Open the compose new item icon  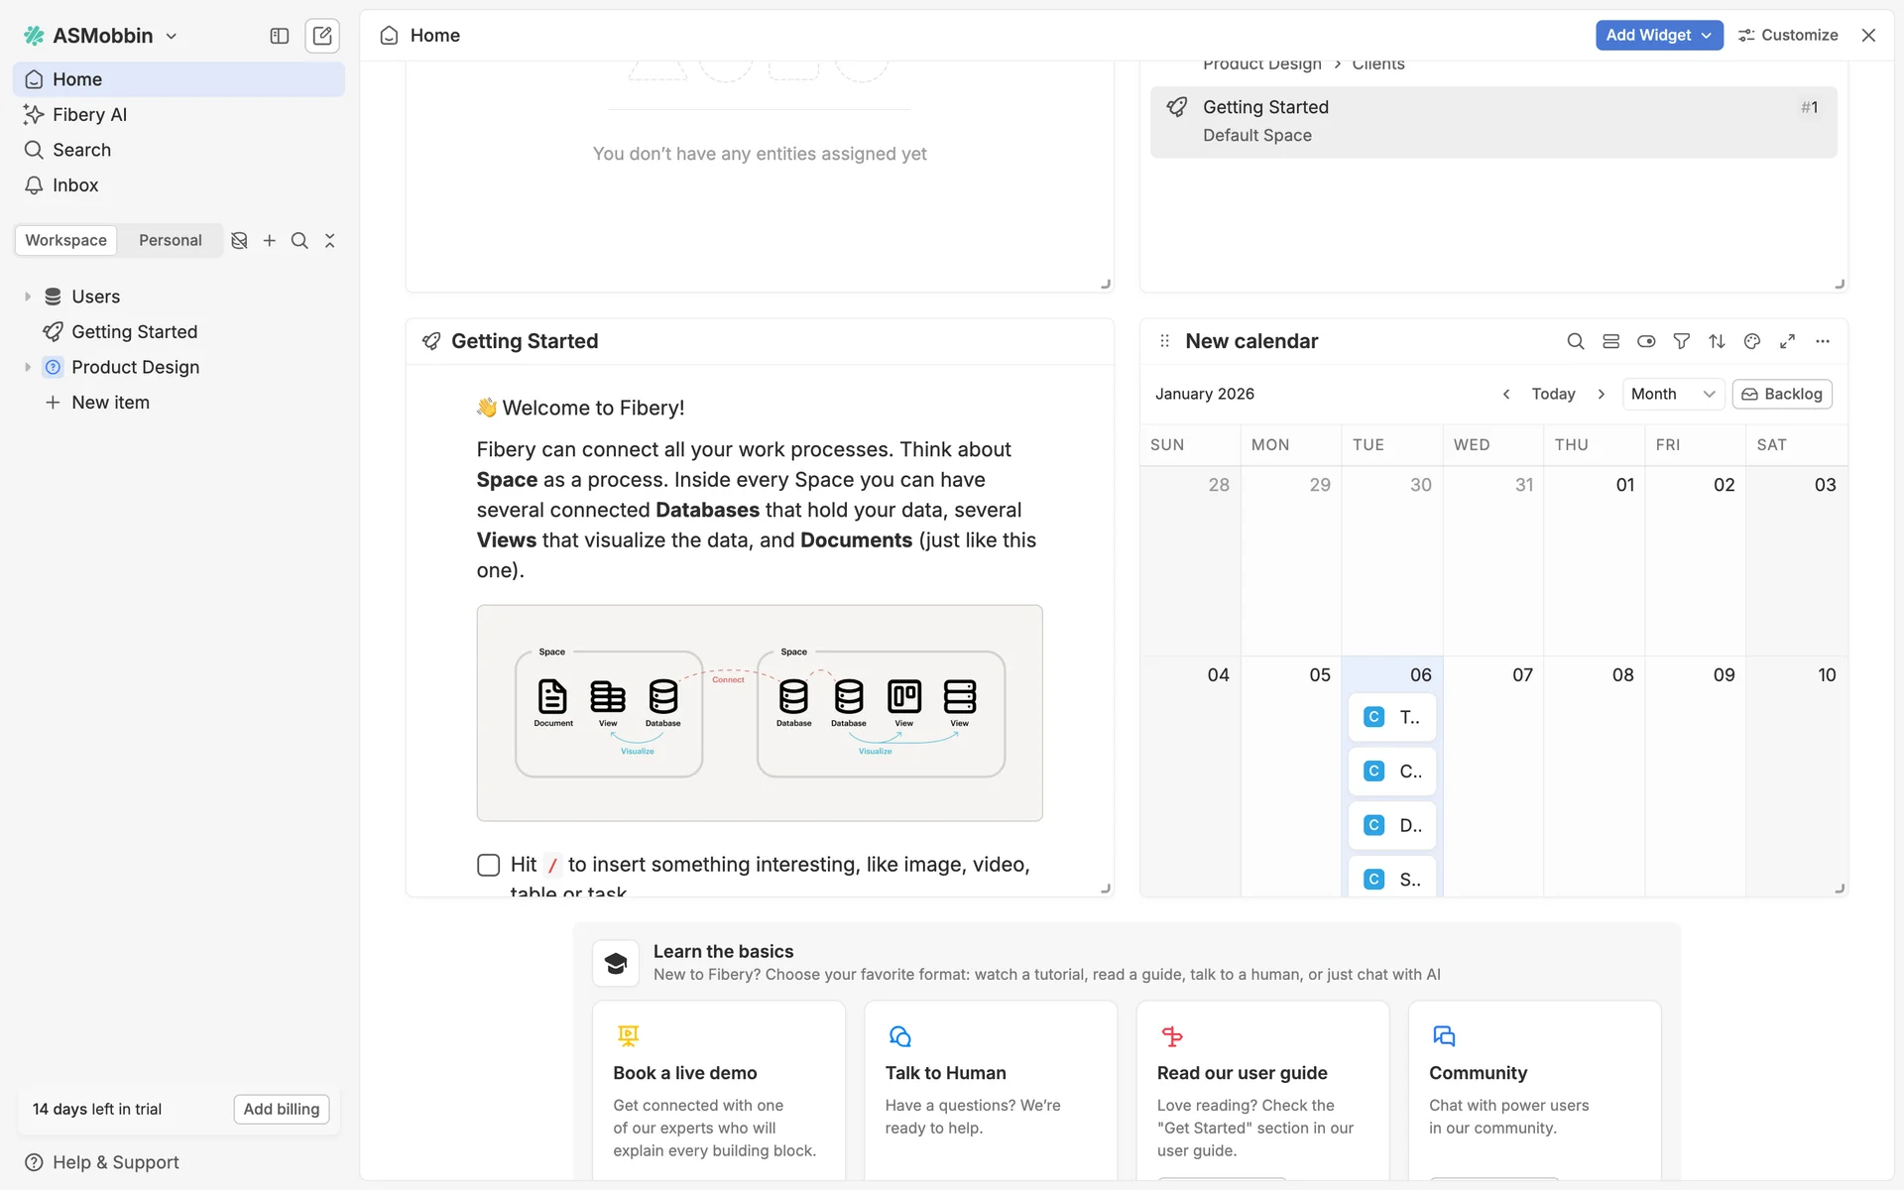click(322, 36)
